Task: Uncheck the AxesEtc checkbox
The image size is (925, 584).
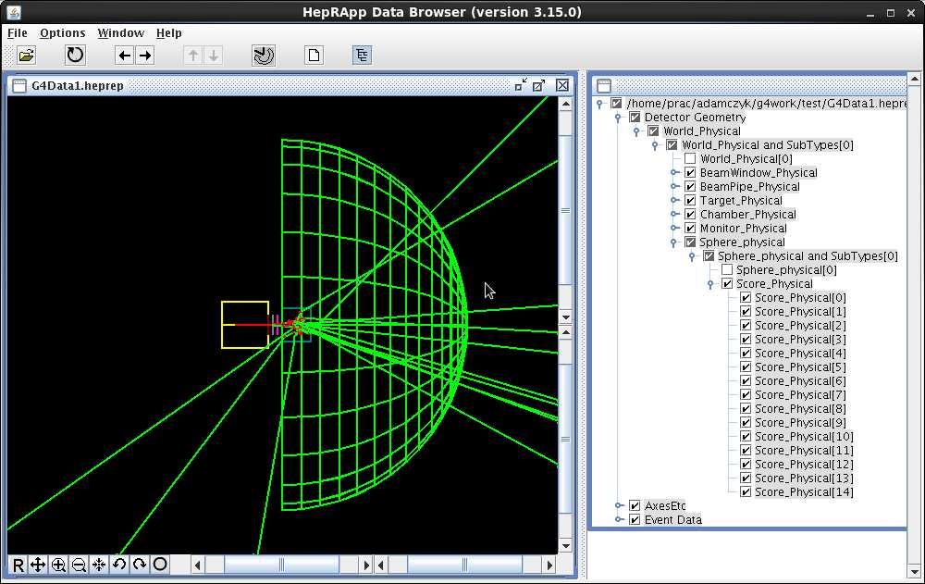Action: [x=635, y=505]
